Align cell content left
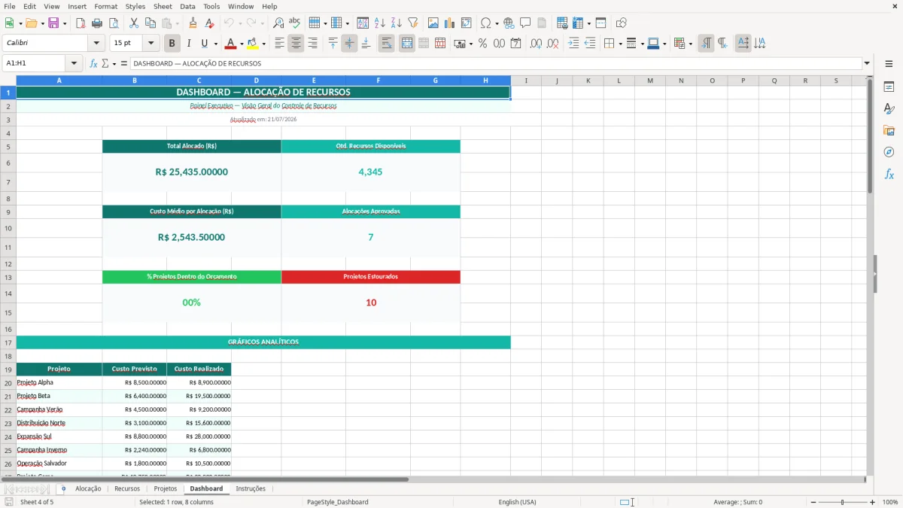The height and width of the screenshot is (508, 903). tap(279, 44)
